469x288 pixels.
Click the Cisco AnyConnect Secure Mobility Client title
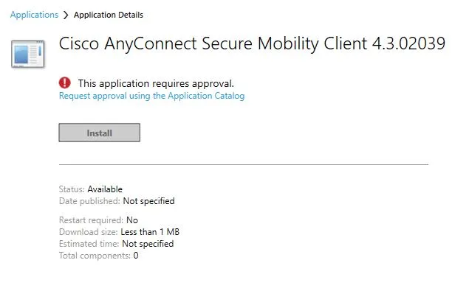click(252, 43)
